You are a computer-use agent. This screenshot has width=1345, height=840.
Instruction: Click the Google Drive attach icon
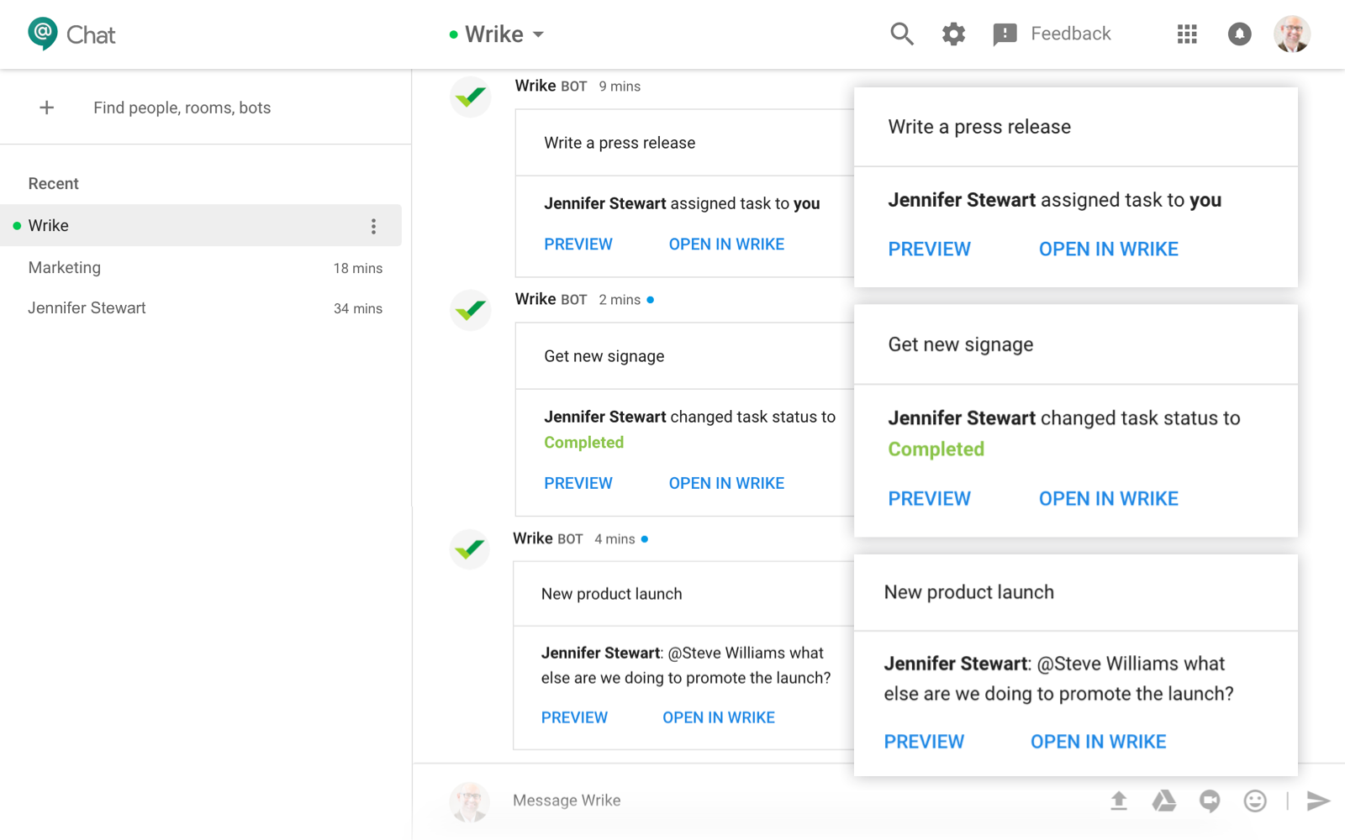(1164, 801)
